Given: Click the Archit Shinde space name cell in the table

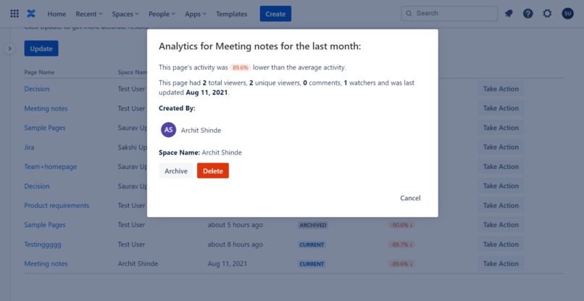Looking at the screenshot, I should pos(138,264).
